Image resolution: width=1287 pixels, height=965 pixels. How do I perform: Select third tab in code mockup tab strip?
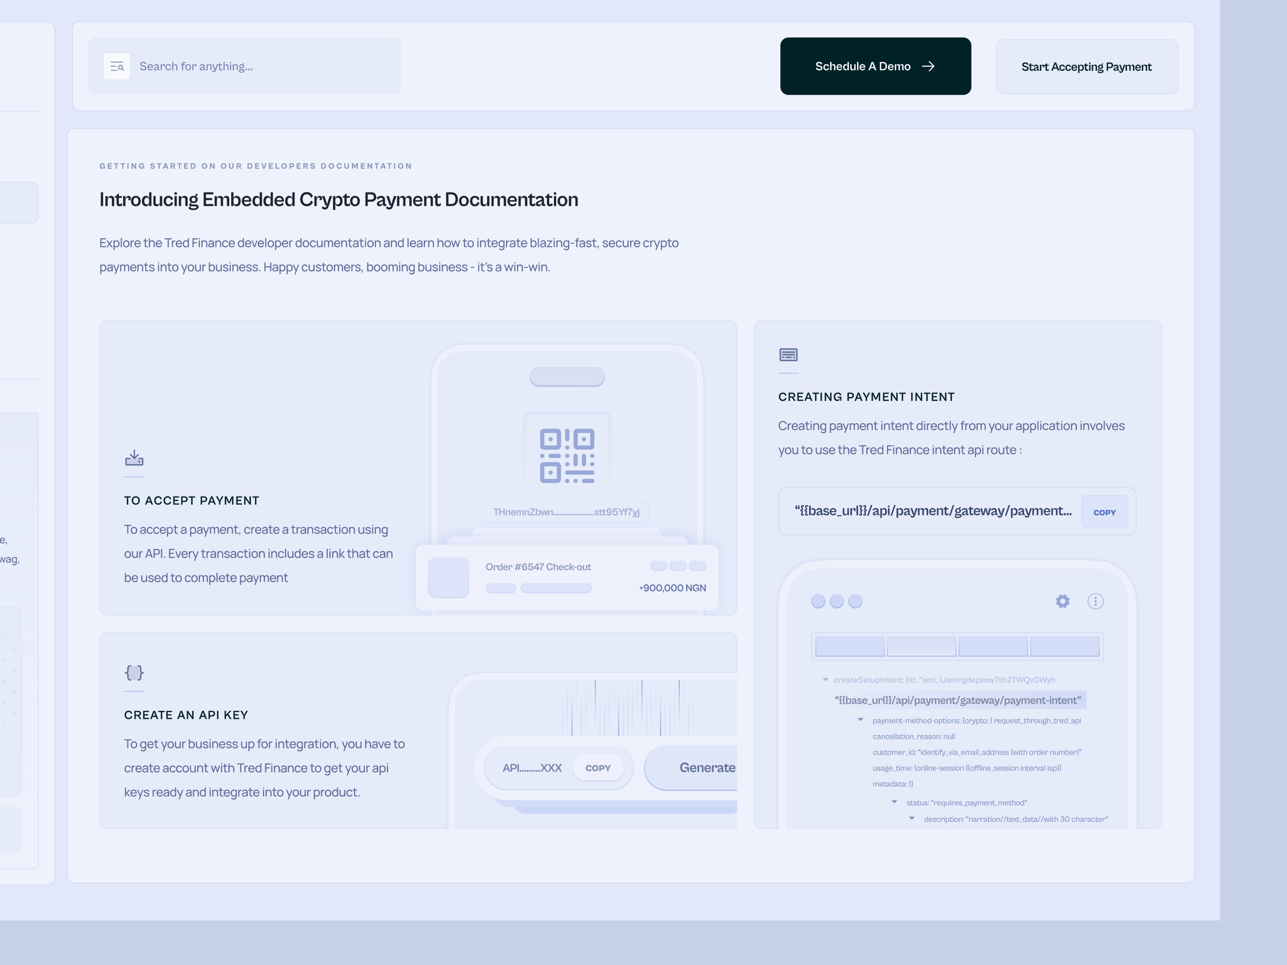(x=992, y=646)
